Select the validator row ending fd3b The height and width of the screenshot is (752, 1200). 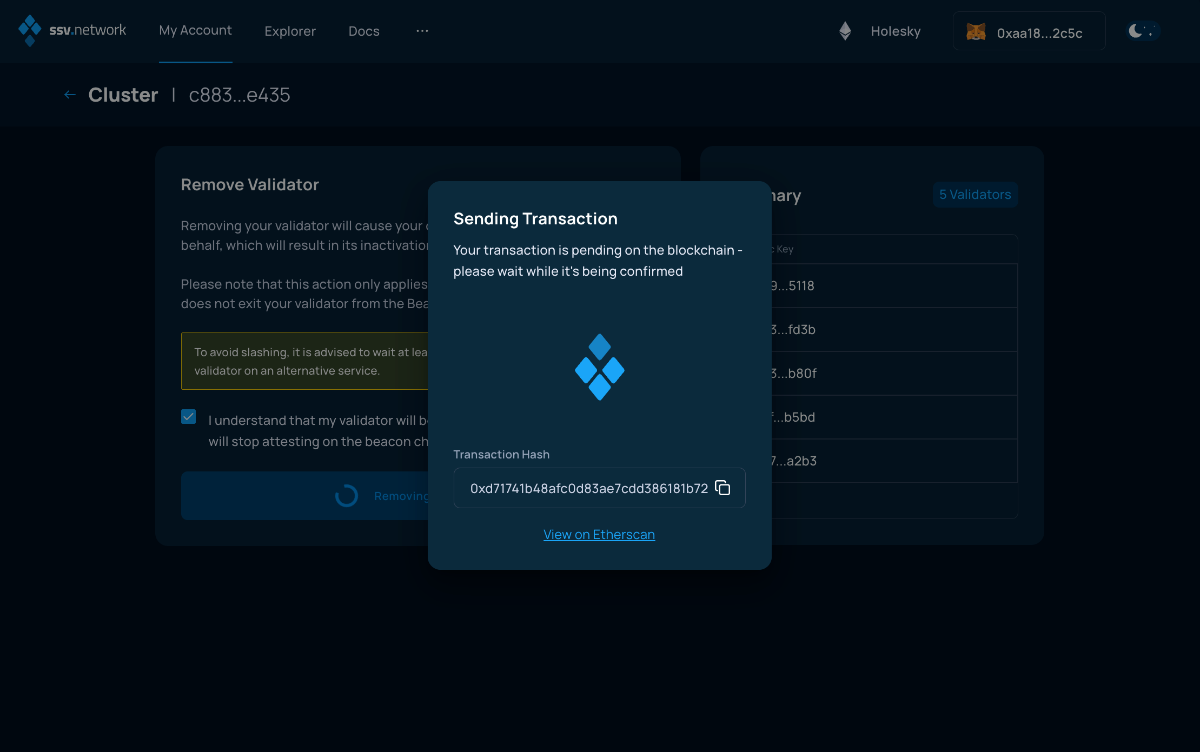(x=894, y=329)
